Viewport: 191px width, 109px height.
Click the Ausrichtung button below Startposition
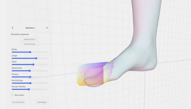(29, 44)
